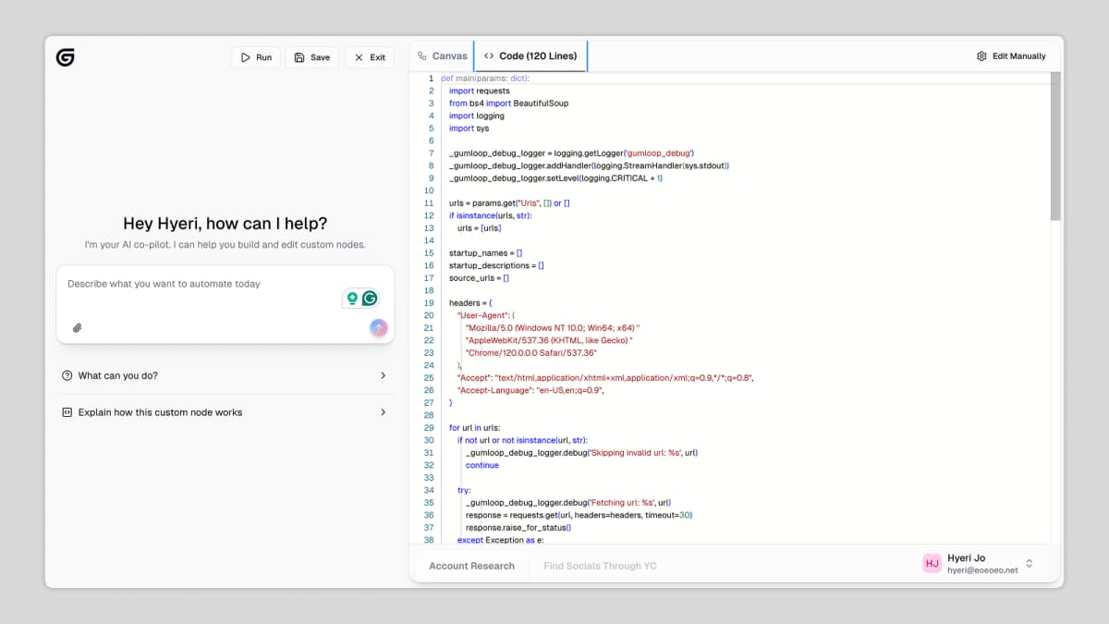Image resolution: width=1109 pixels, height=624 pixels.
Task: Click the code brackets icon on Code tab
Action: click(x=489, y=55)
